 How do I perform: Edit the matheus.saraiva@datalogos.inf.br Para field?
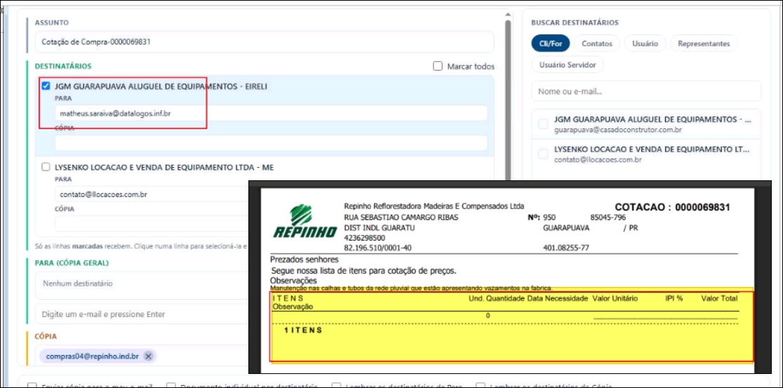(x=271, y=114)
